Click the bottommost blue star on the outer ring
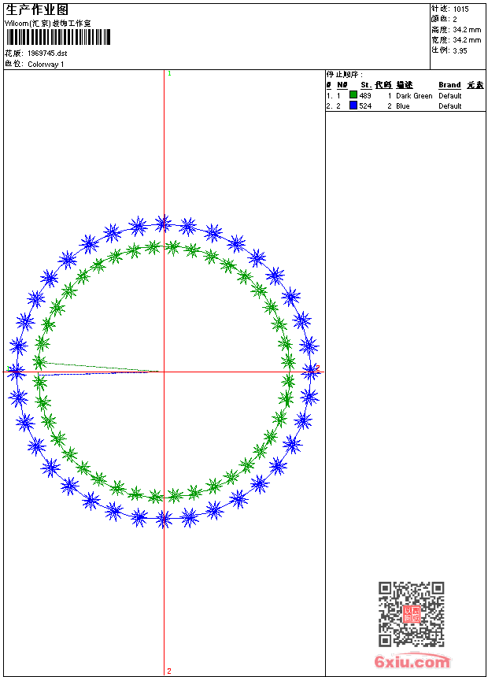The width and height of the screenshot is (488, 677). pyautogui.click(x=164, y=519)
